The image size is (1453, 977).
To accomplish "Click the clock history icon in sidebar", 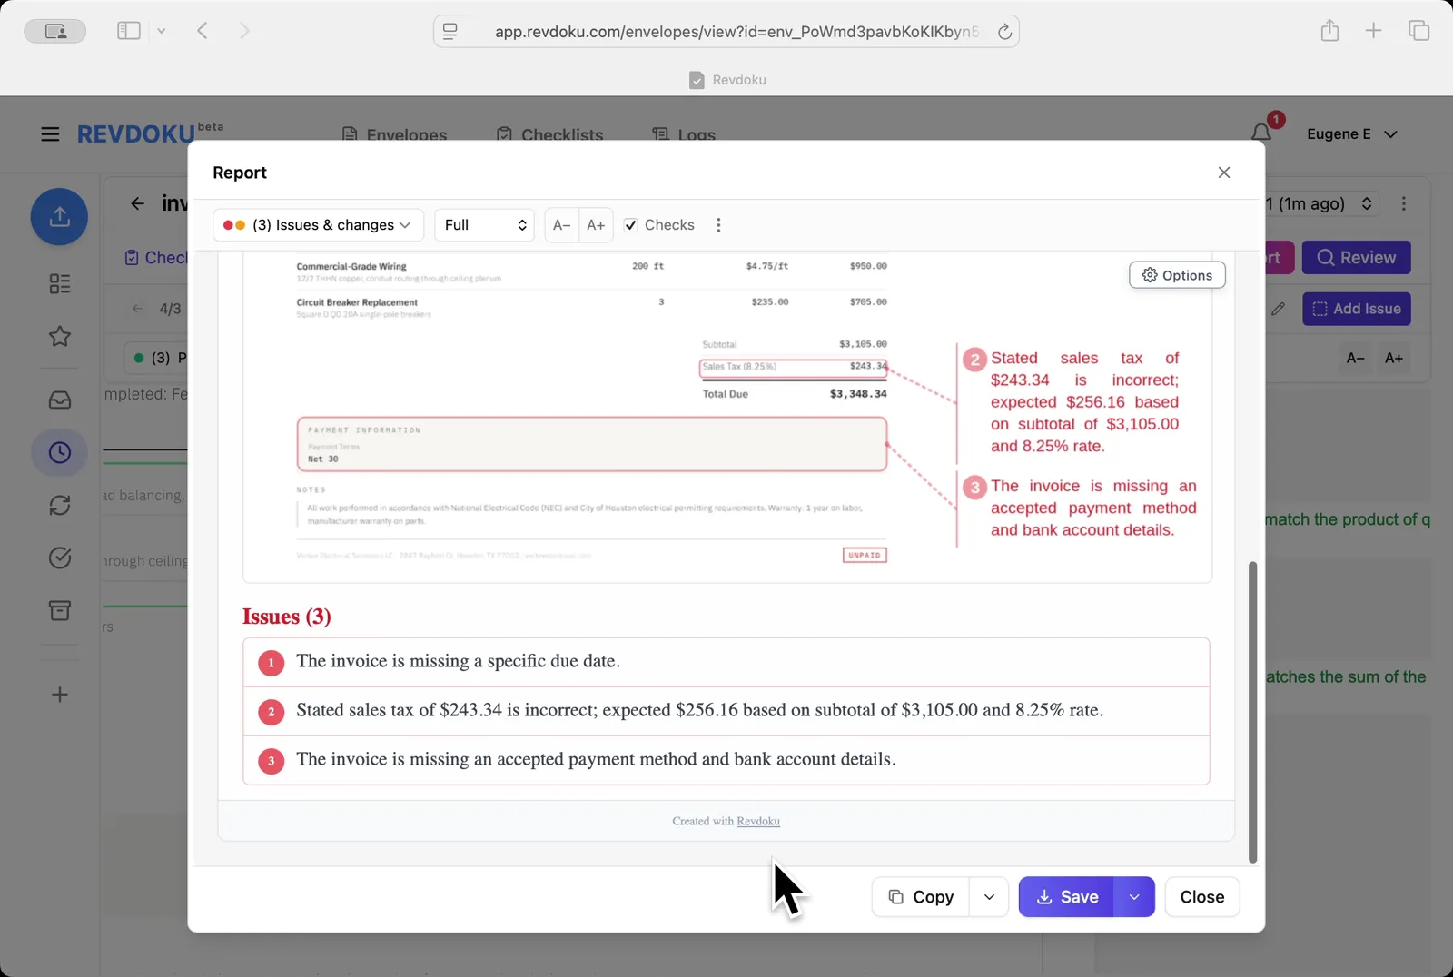I will coord(59,451).
